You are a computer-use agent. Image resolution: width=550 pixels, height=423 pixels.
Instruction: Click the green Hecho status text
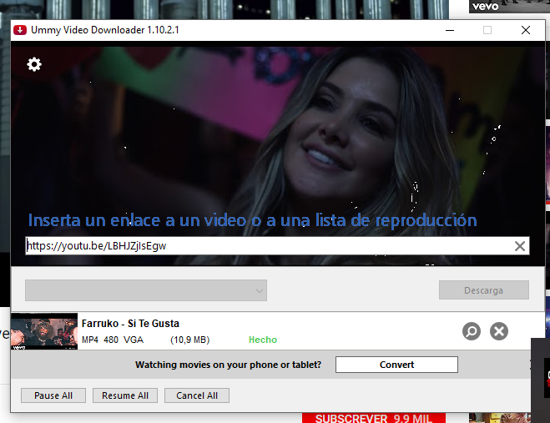[x=263, y=340]
